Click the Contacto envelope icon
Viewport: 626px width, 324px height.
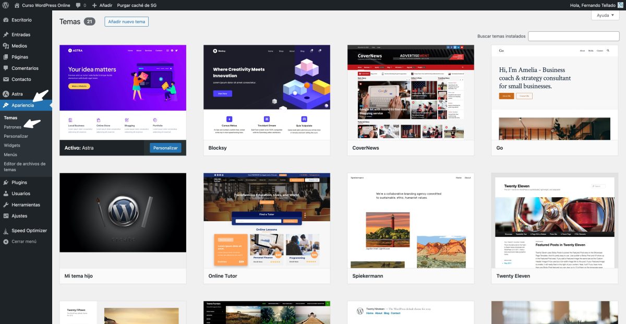[x=6, y=79]
